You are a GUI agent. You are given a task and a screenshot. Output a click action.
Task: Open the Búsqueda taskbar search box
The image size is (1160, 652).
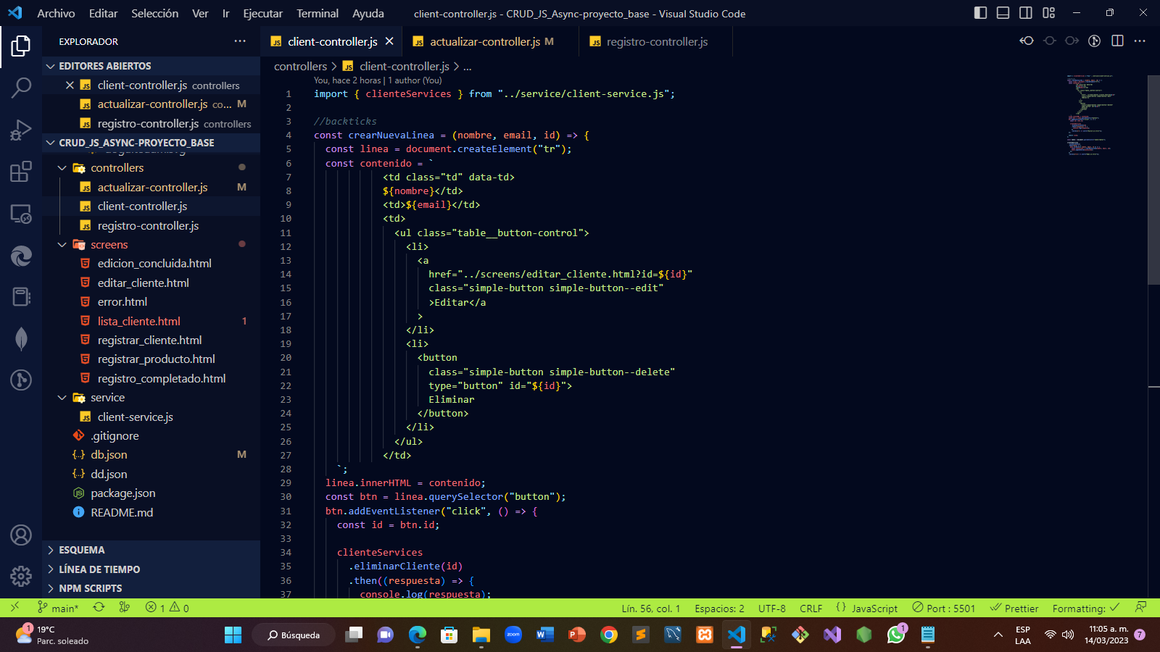[x=294, y=635]
